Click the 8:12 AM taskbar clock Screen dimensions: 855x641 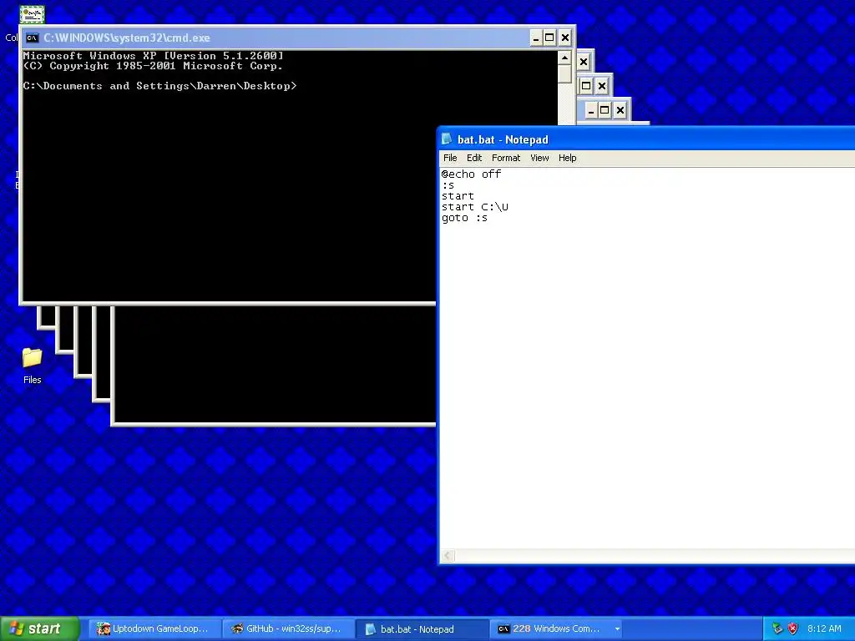pyautogui.click(x=824, y=628)
